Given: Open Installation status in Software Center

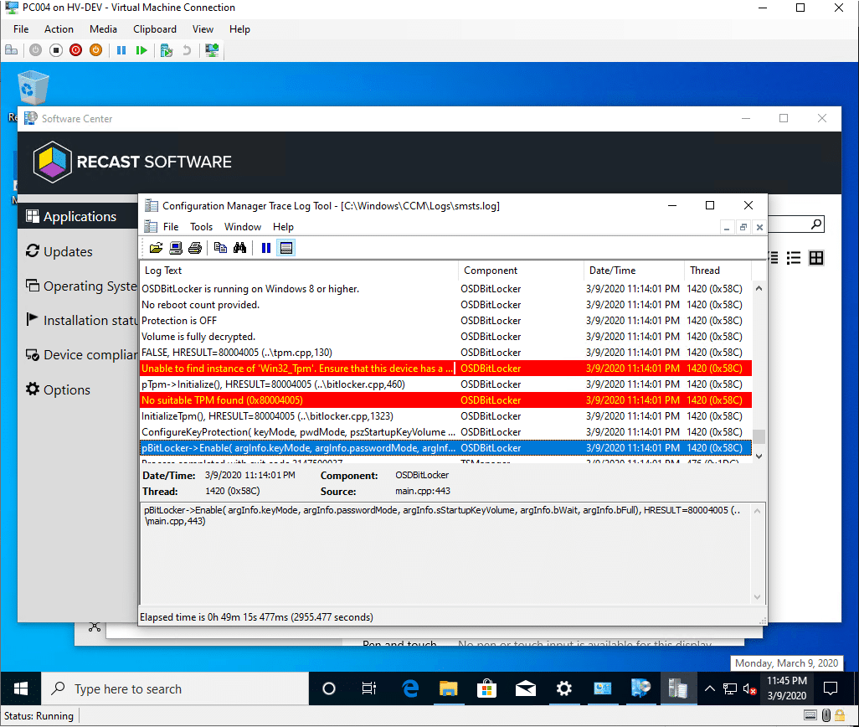Looking at the screenshot, I should click(81, 320).
